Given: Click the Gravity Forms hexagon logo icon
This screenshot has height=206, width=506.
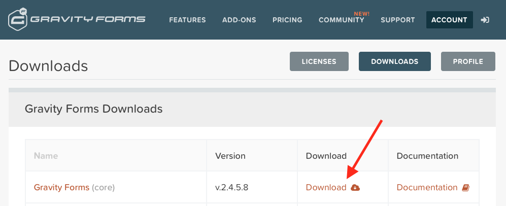Looking at the screenshot, I should (x=18, y=20).
